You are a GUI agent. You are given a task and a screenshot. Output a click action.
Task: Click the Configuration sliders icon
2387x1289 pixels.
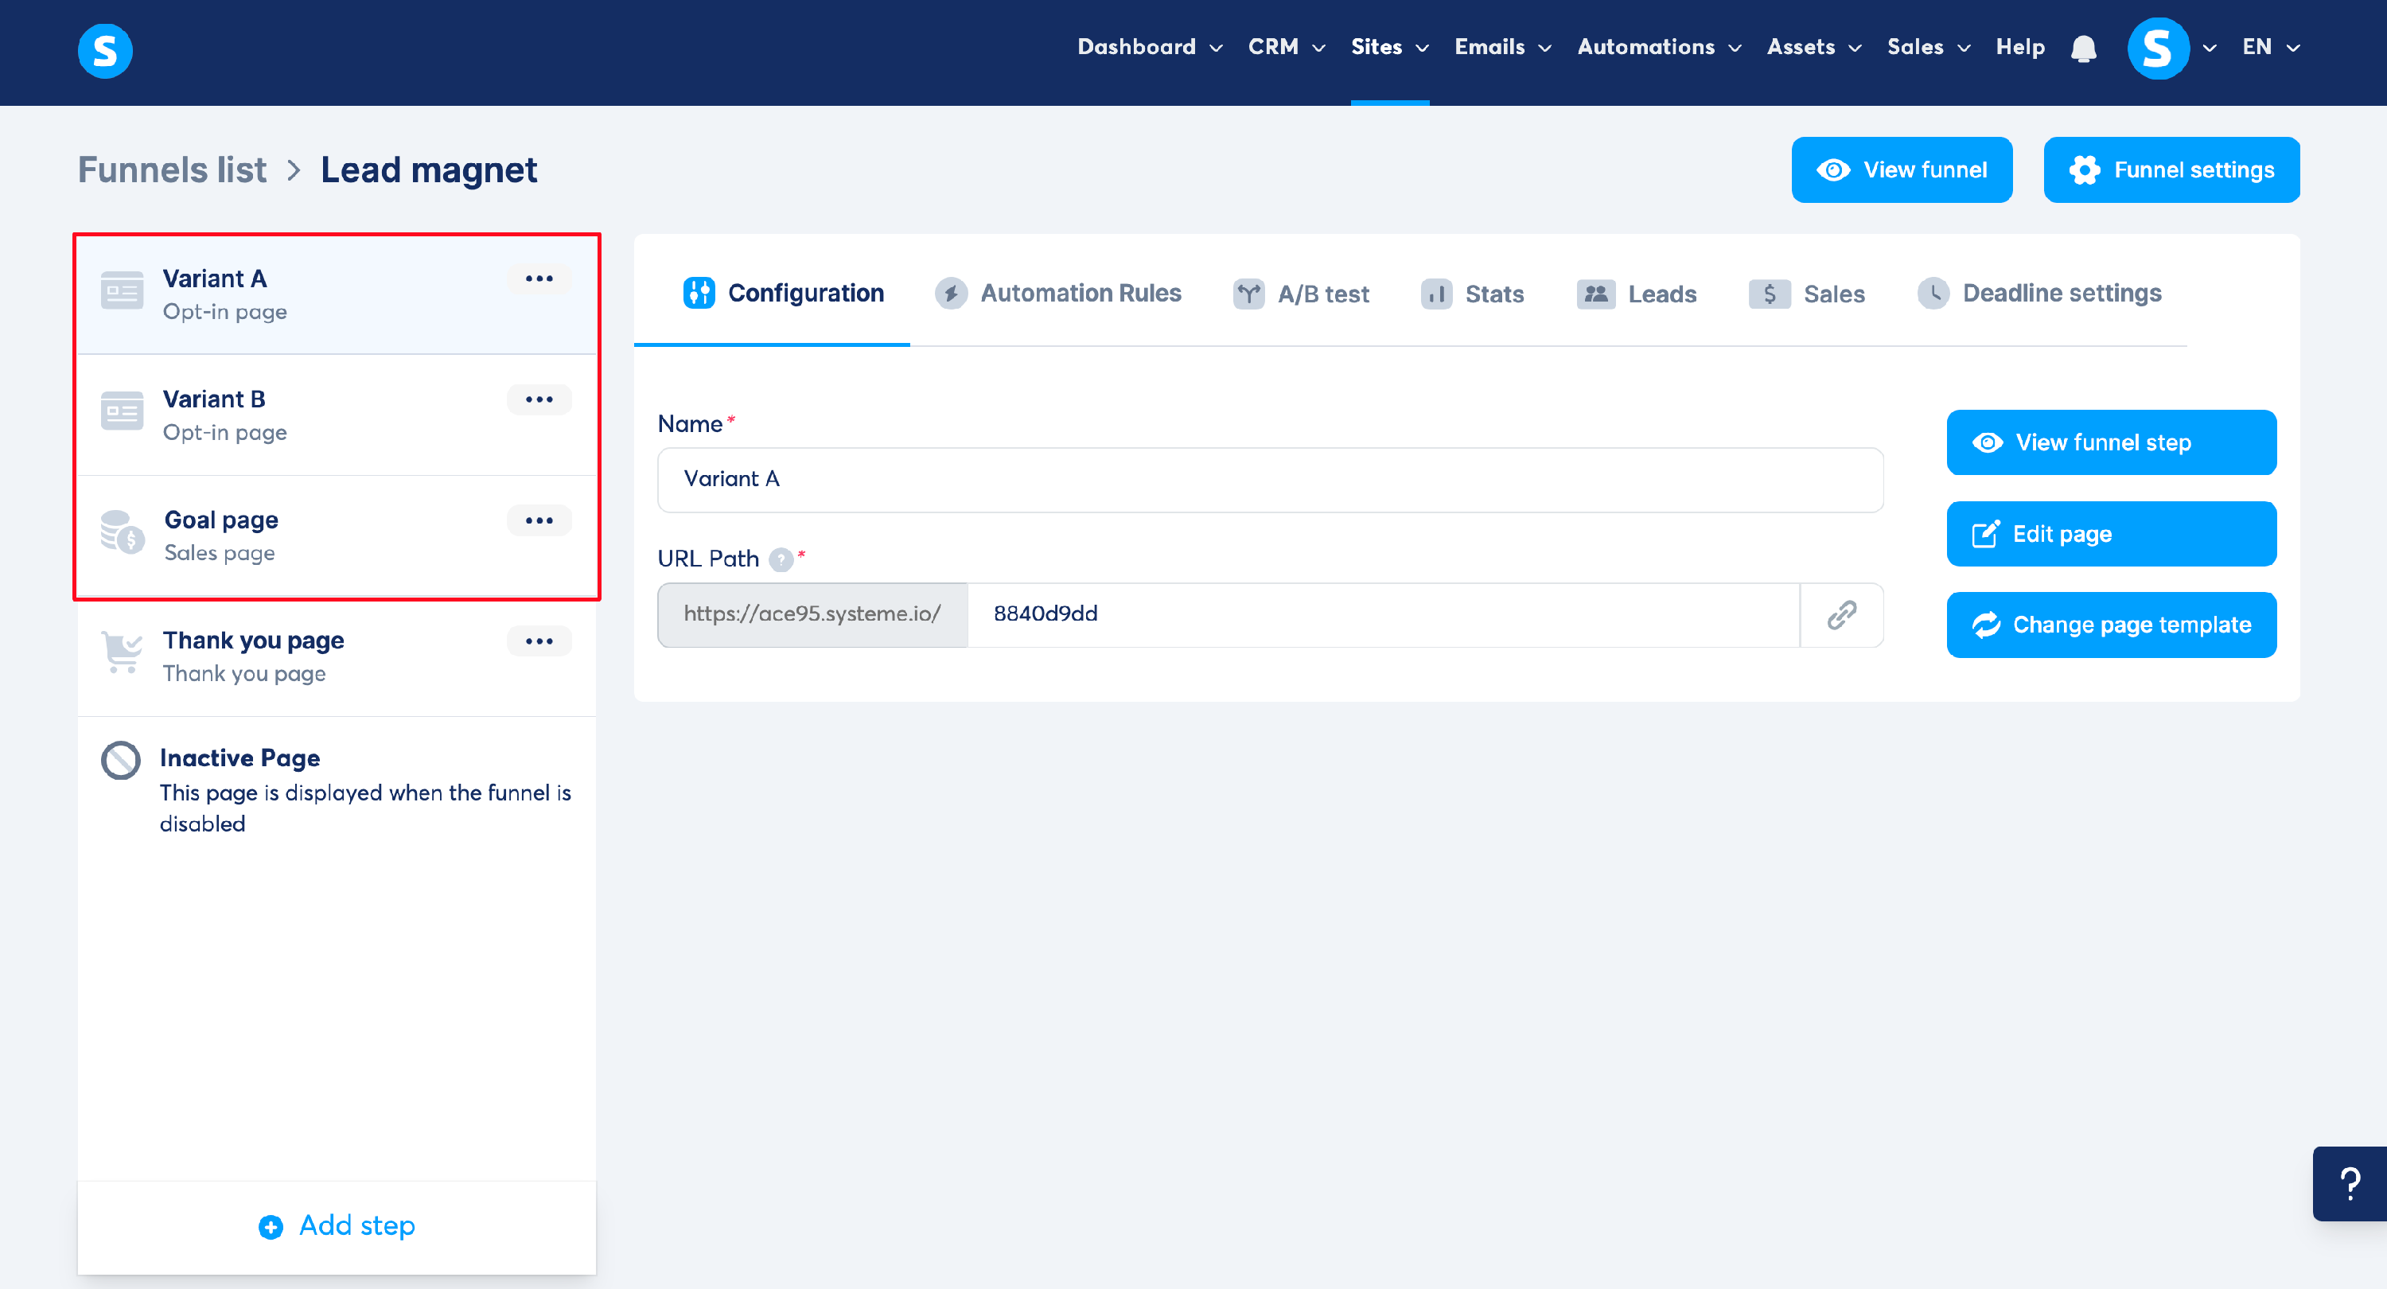pyautogui.click(x=699, y=292)
